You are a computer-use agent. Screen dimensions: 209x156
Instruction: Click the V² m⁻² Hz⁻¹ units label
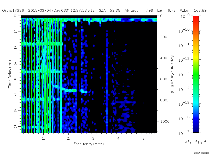point(195,142)
